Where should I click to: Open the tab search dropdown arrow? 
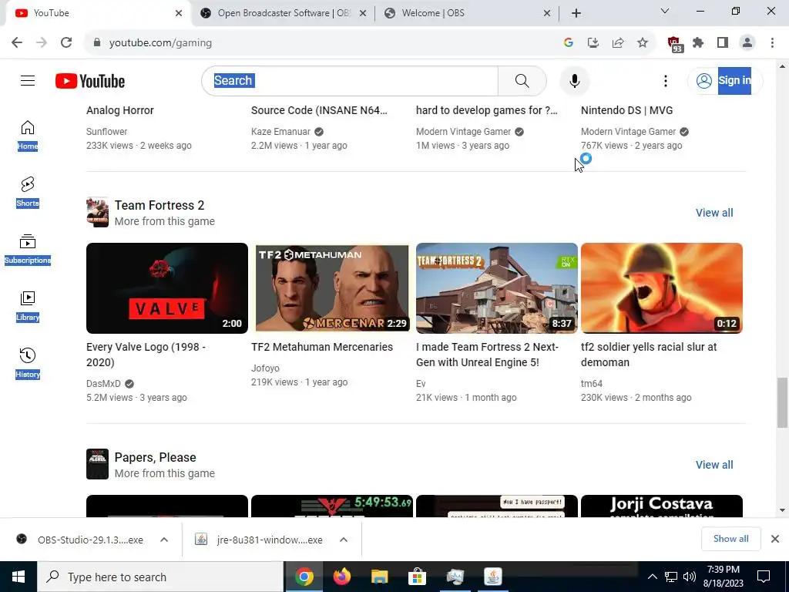[665, 11]
